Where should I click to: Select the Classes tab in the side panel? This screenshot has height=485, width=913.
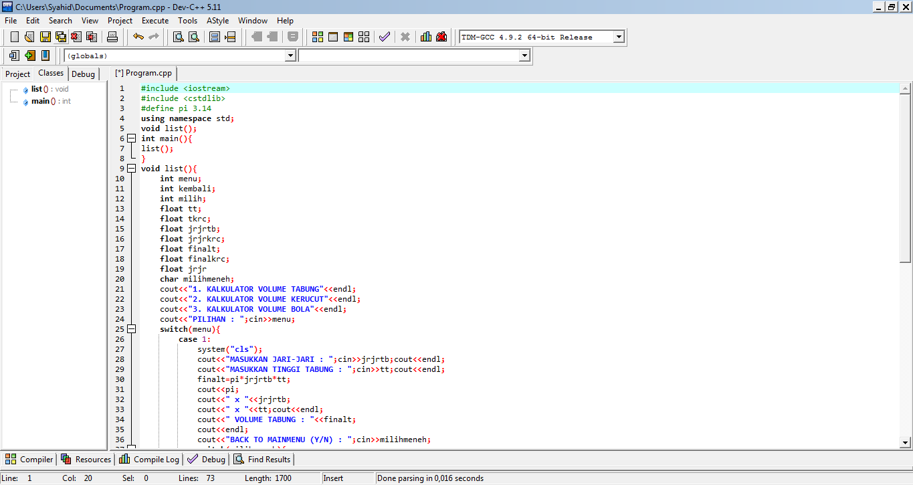coord(51,74)
